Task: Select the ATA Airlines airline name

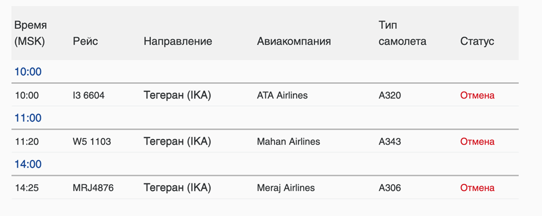Action: tap(283, 95)
